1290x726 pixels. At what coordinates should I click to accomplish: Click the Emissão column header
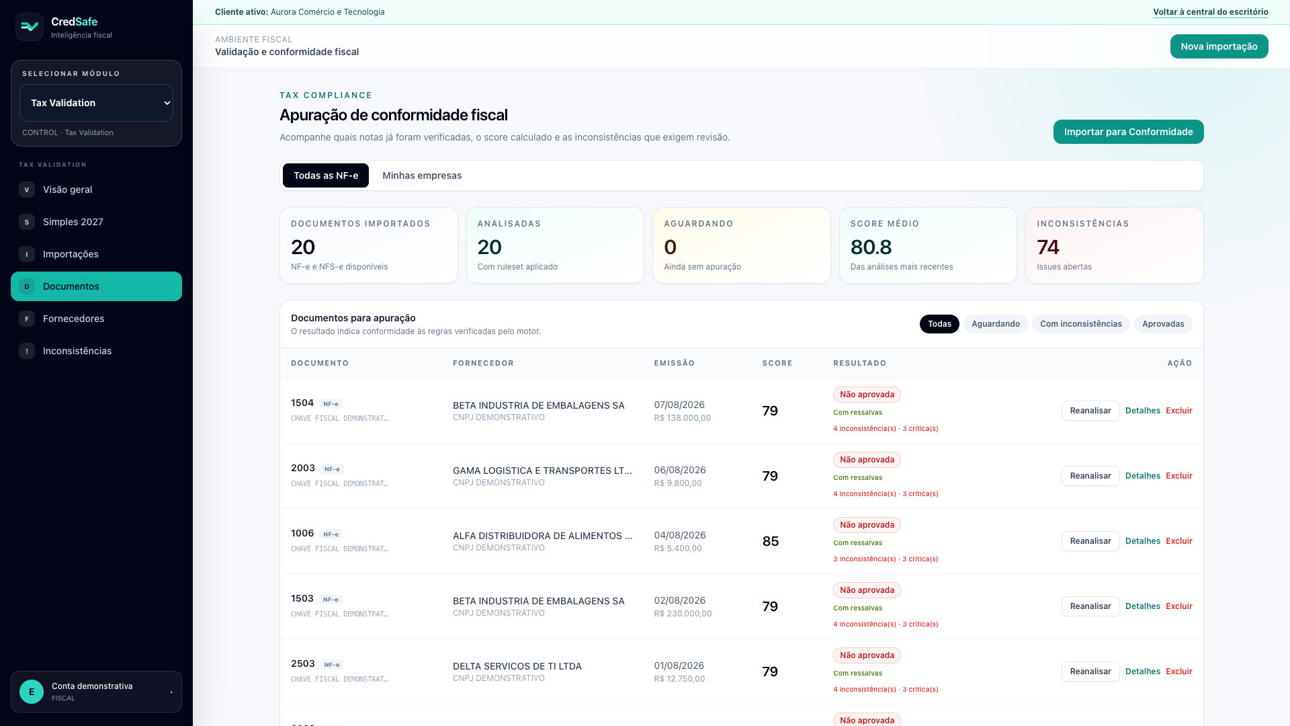[675, 363]
